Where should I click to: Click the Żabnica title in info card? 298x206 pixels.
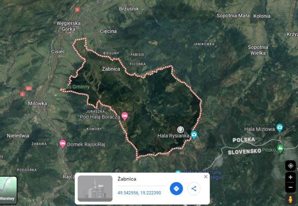[x=127, y=179]
